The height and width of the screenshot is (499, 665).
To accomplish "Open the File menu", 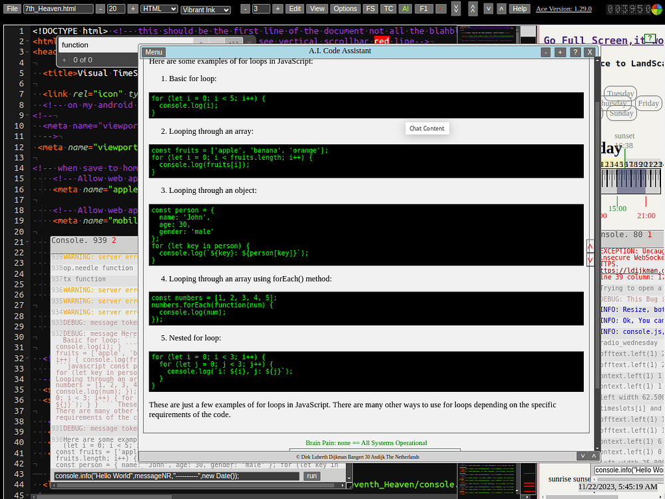I will 12,8.
